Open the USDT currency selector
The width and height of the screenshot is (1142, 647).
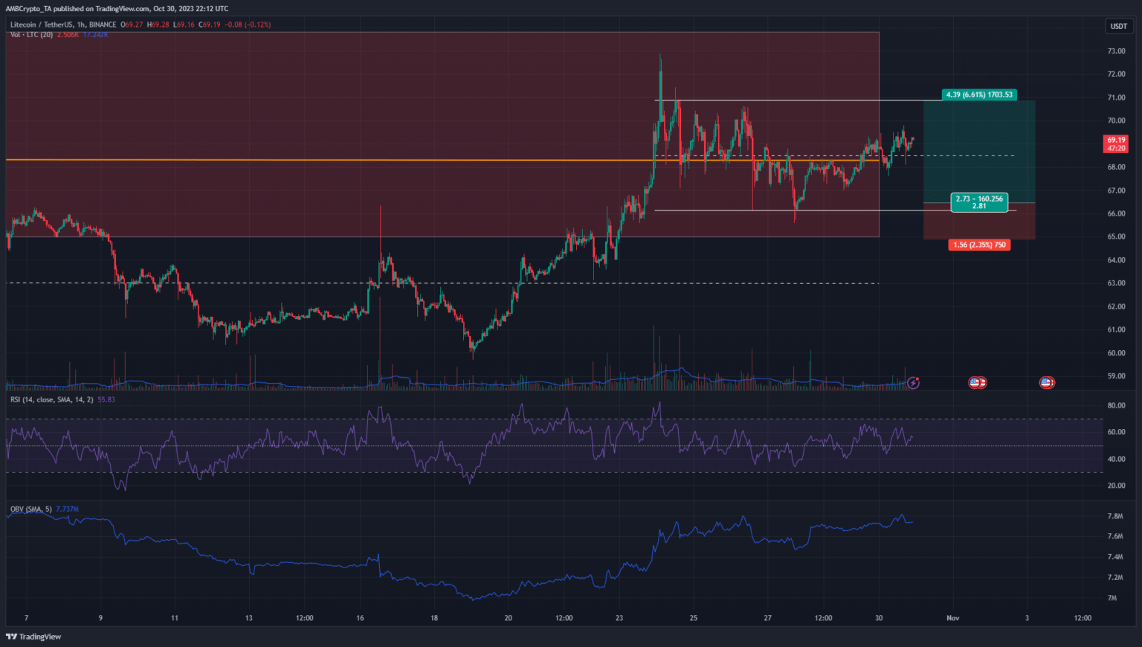1118,26
